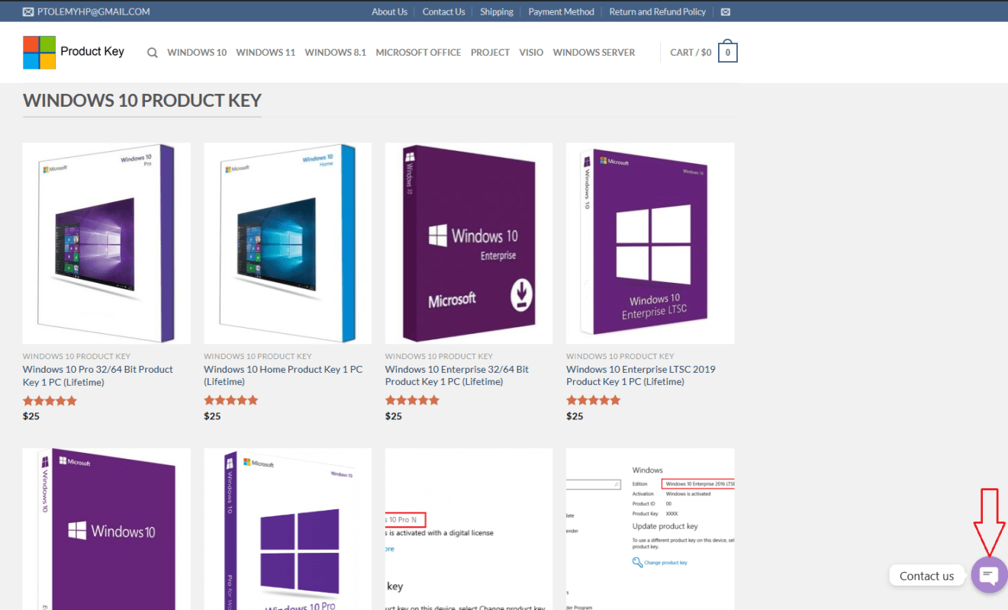
Task: Click category label above Windows 10 Home title
Action: coord(258,356)
